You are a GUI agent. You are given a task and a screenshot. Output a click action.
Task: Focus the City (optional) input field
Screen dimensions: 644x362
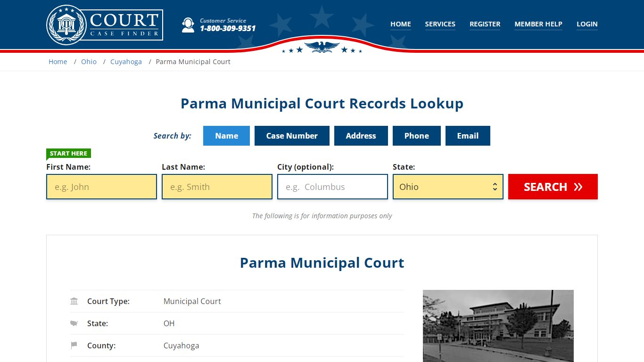click(332, 187)
